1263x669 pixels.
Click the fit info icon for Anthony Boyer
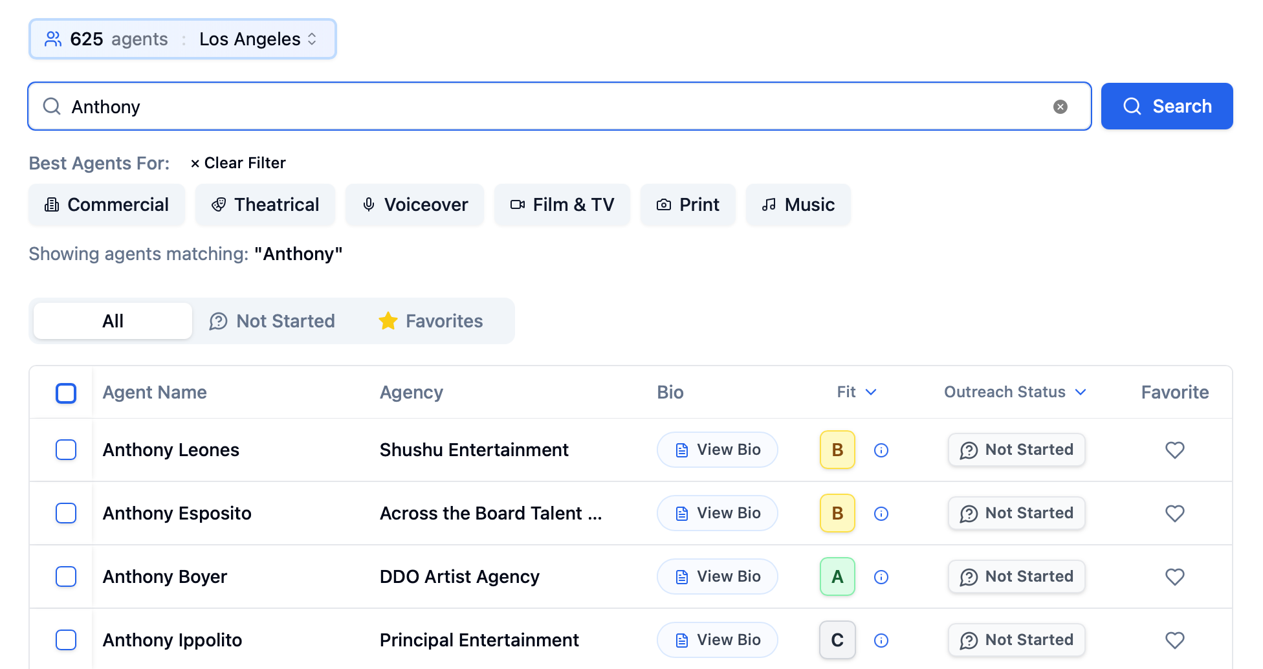tap(881, 577)
